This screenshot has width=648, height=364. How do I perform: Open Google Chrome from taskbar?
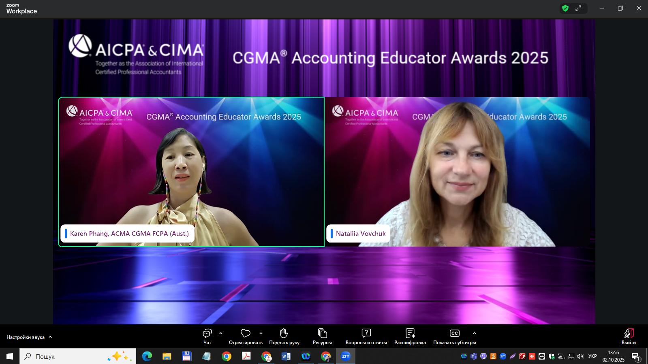[226, 356]
